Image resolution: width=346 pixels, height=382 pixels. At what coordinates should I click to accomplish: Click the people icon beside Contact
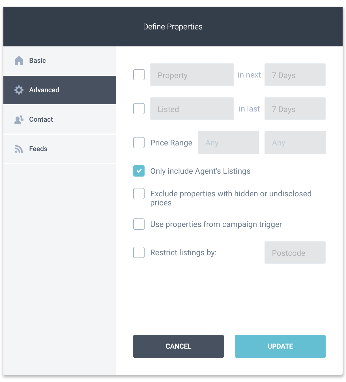(x=19, y=119)
